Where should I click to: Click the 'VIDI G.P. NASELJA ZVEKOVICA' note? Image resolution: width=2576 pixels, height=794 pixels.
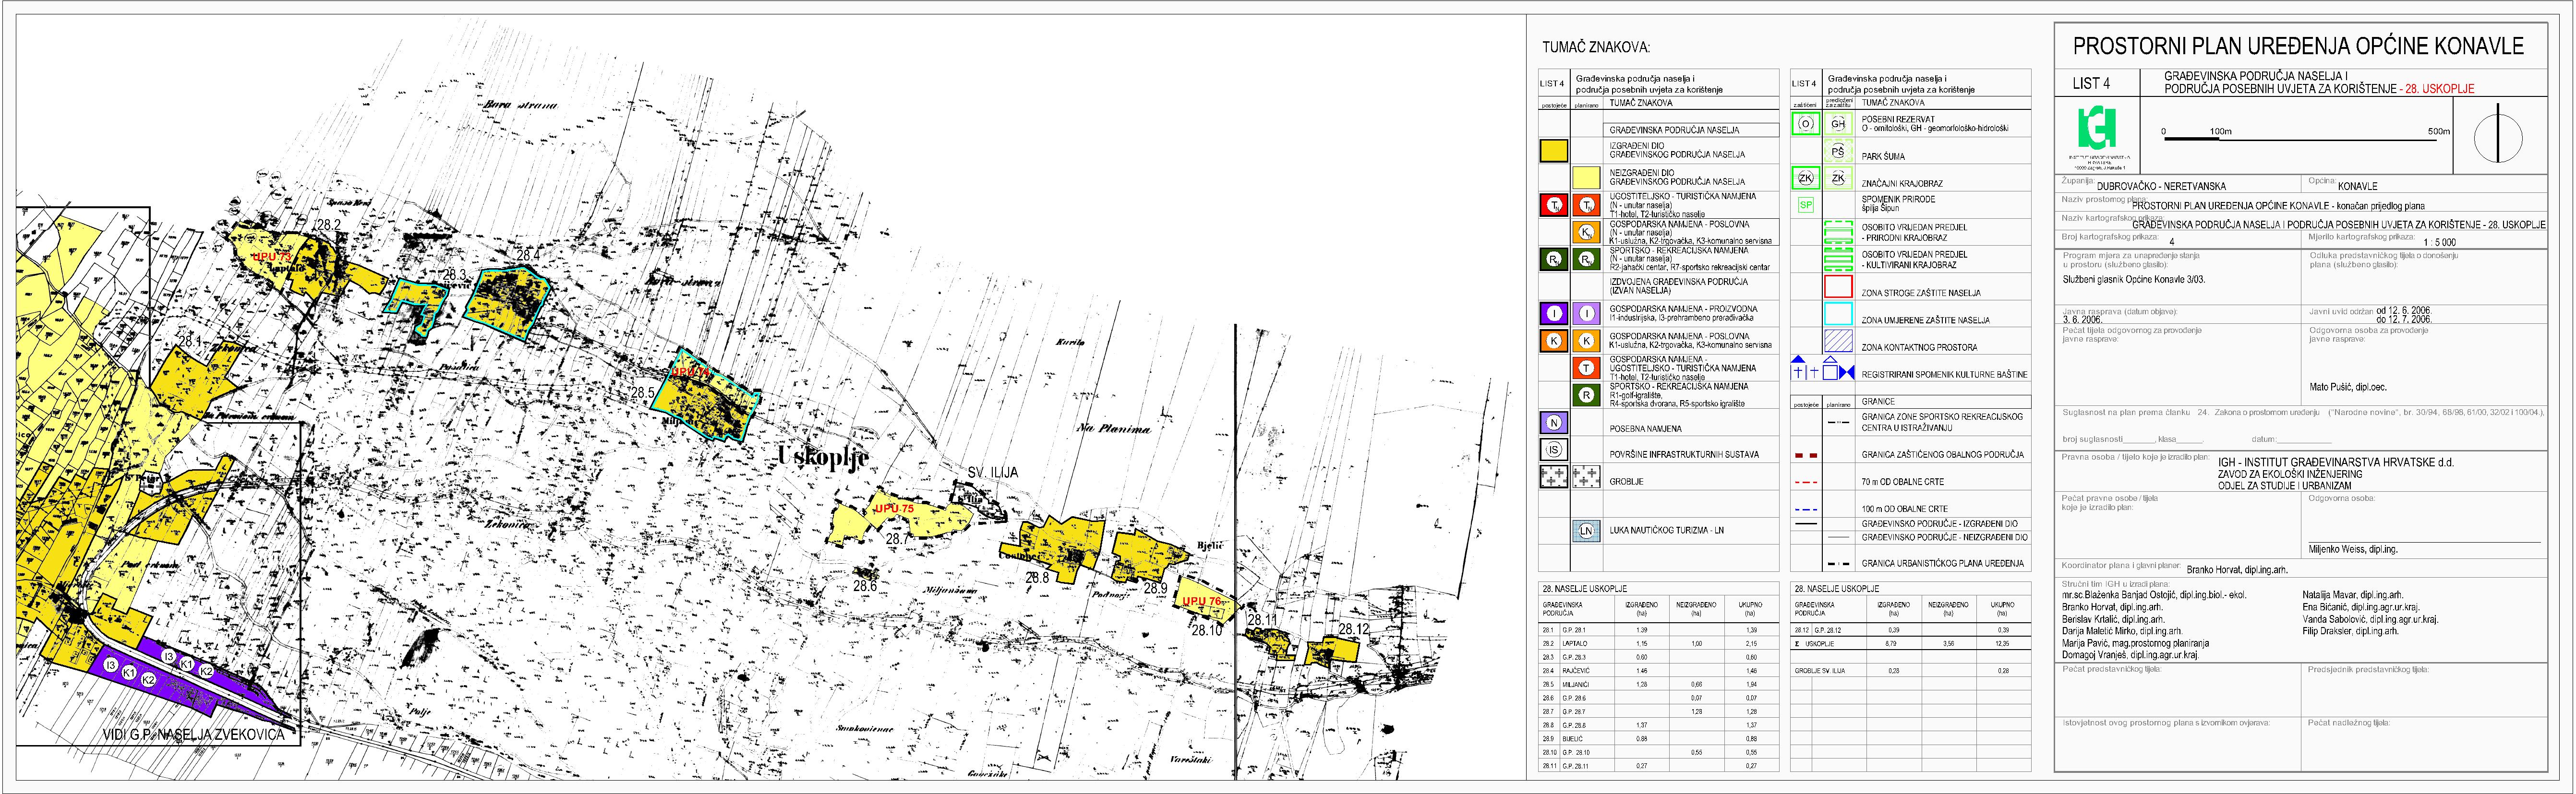click(194, 735)
